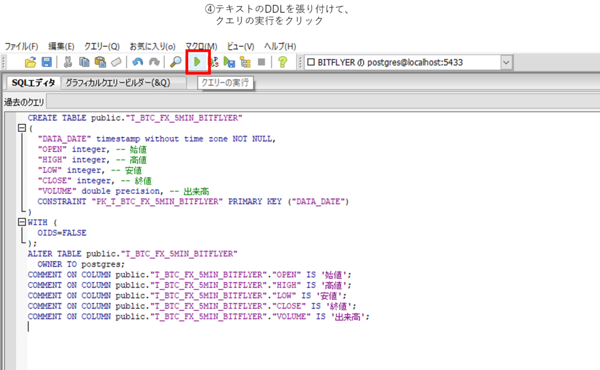Screen dimensions: 600x370
Task: Switch to the SQLエディタ tab
Action: click(33, 83)
